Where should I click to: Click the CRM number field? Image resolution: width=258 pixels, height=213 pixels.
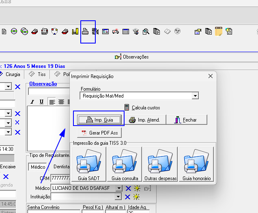(x=60, y=178)
